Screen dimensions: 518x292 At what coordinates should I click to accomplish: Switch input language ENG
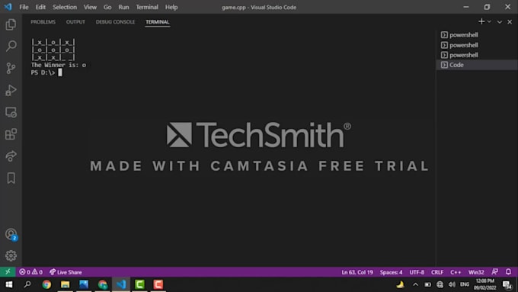pos(465,284)
